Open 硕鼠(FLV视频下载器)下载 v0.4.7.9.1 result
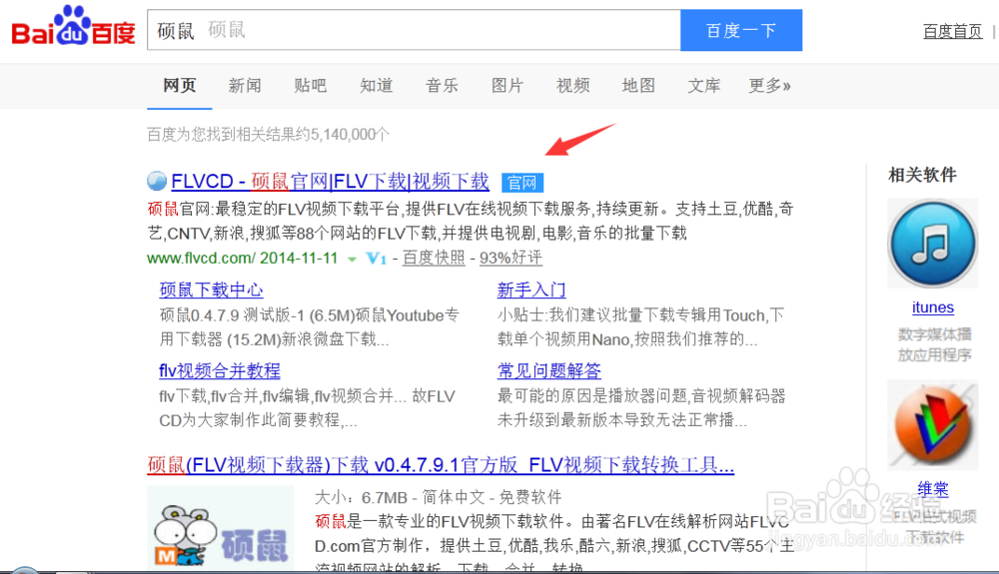 coord(441,465)
